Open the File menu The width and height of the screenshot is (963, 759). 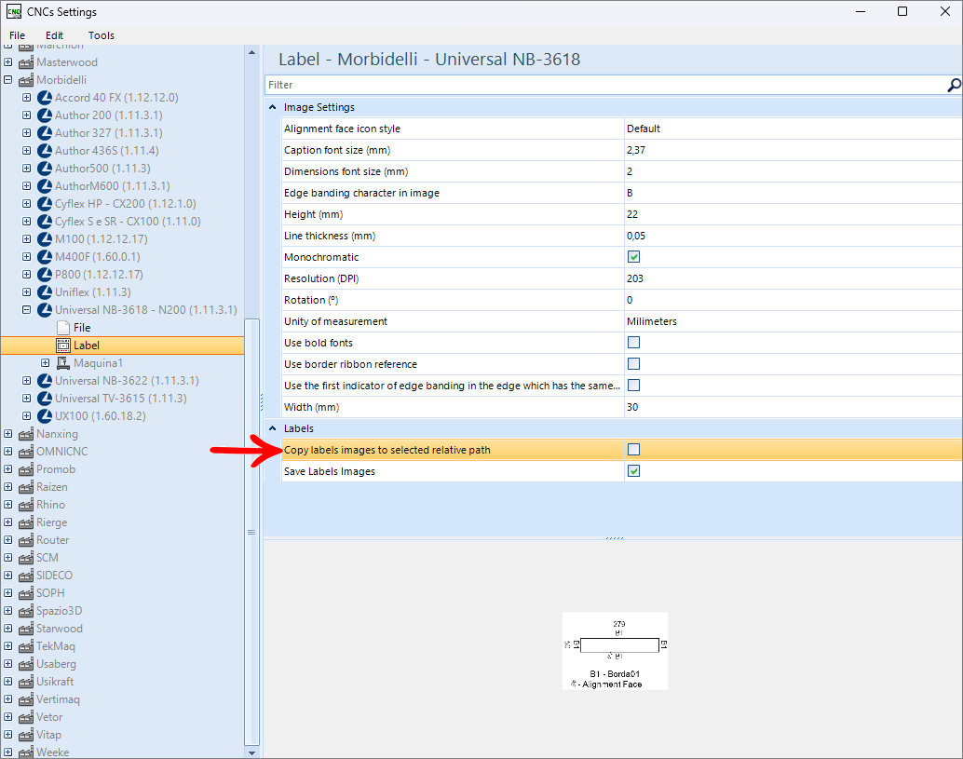coord(17,35)
